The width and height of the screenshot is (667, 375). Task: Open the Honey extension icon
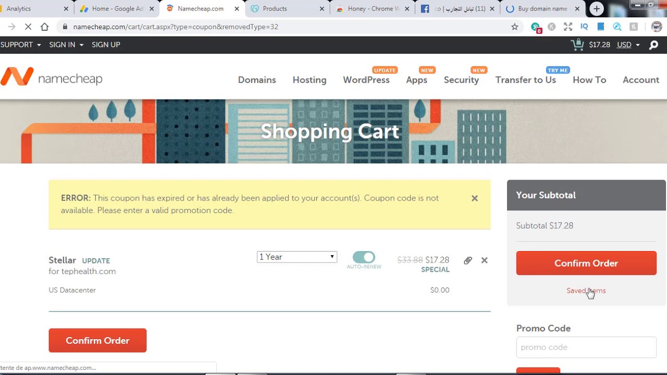[634, 27]
